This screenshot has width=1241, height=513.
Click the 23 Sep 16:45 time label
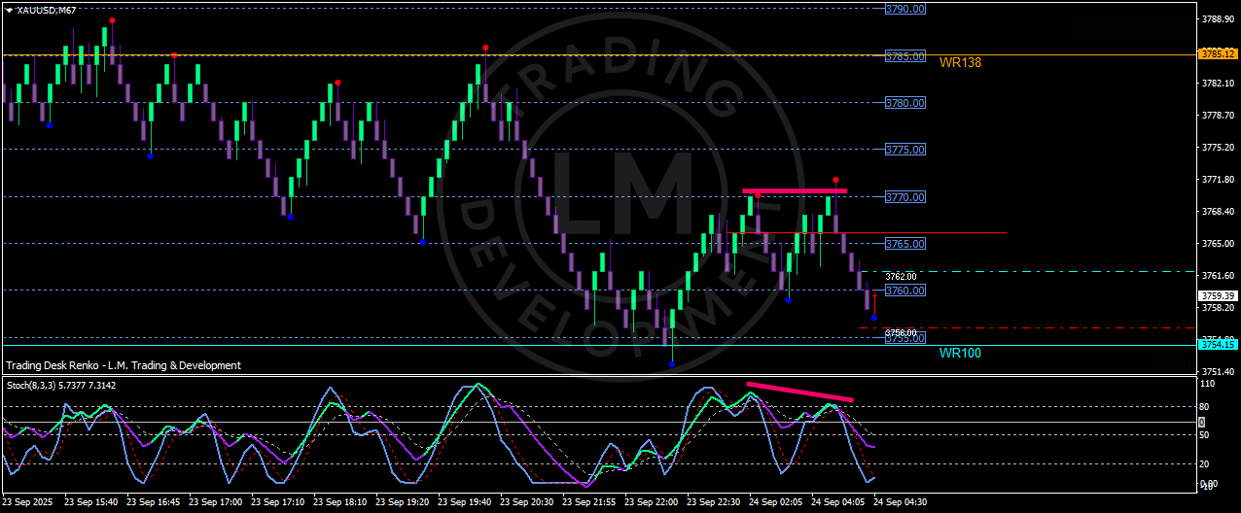click(153, 502)
